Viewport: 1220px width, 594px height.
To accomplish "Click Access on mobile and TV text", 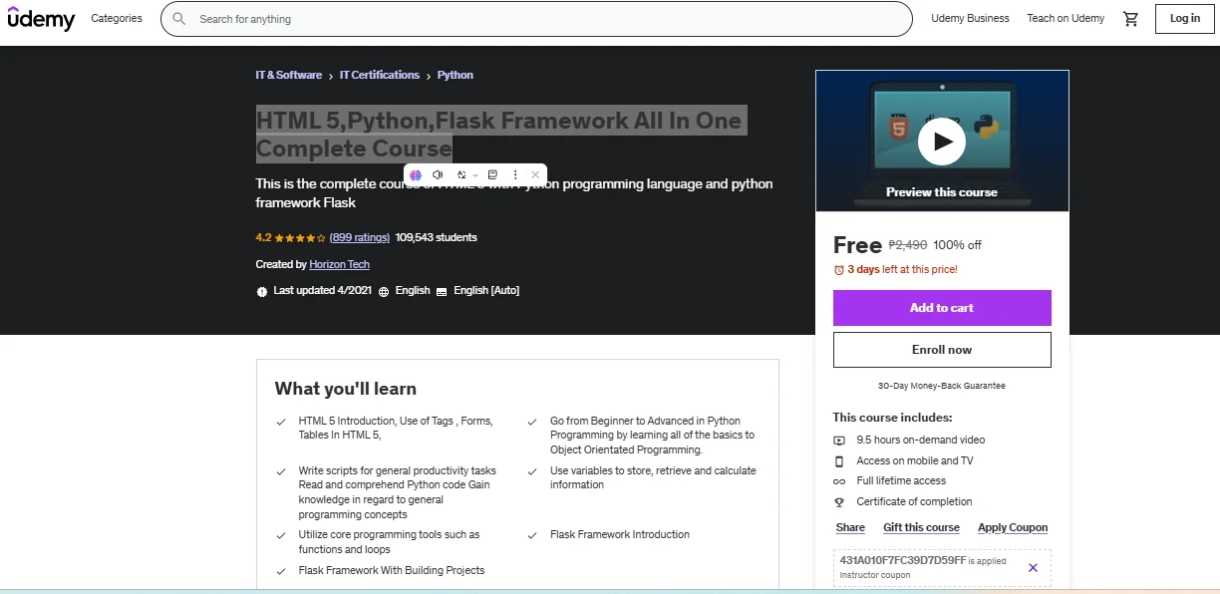I will (x=915, y=461).
